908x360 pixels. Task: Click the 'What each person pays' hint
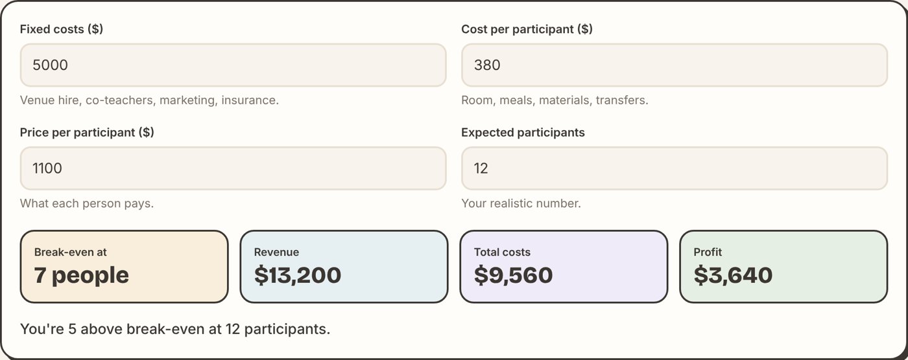click(x=87, y=203)
